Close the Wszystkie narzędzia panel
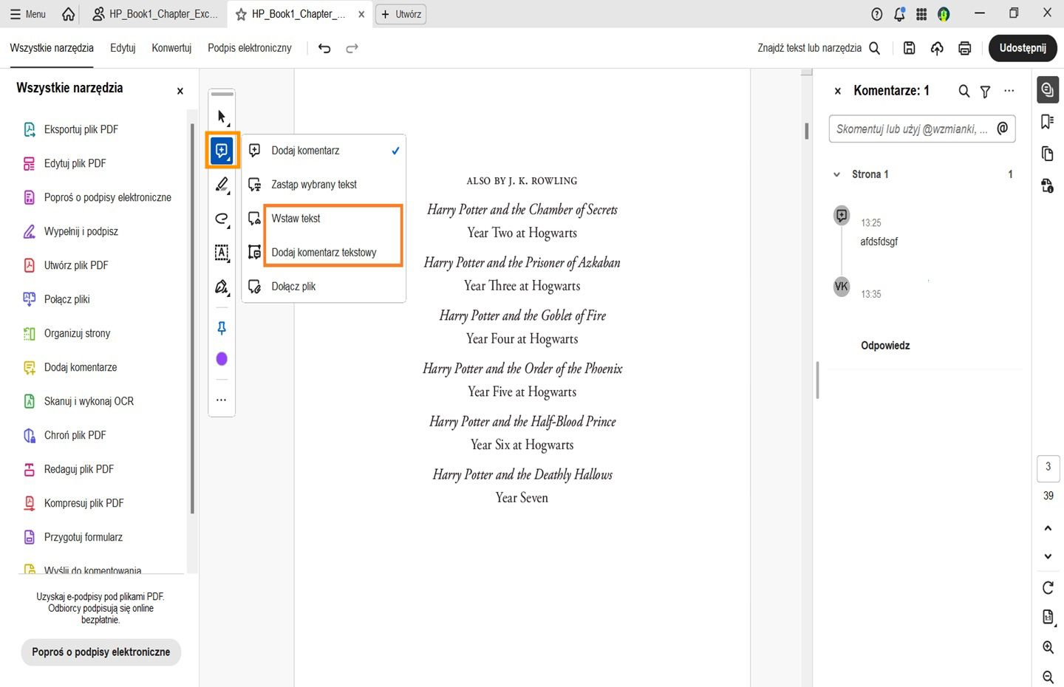This screenshot has width=1064, height=687. click(x=180, y=91)
